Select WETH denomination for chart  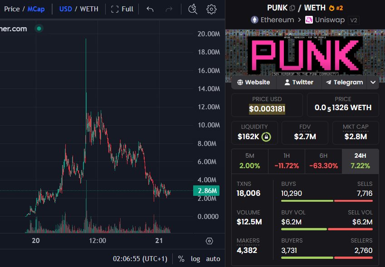[89, 9]
